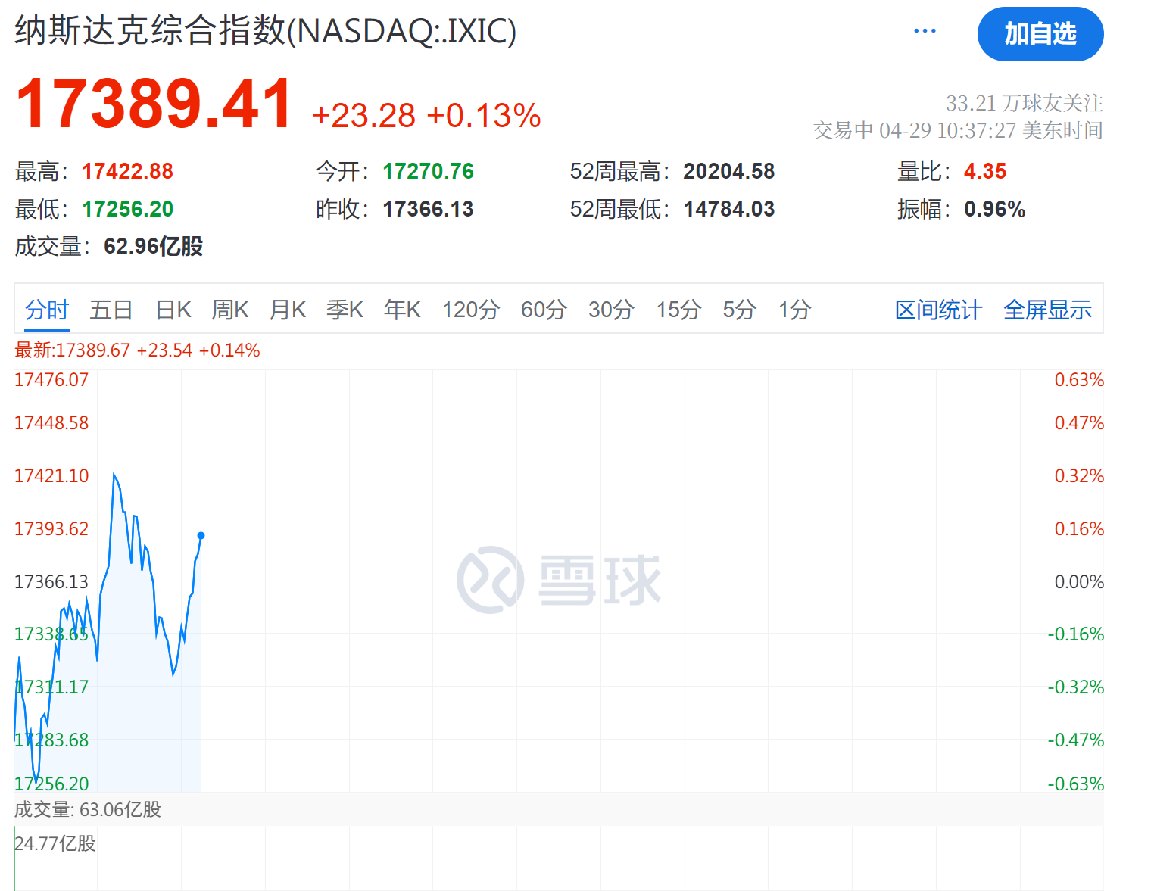Screen dimensions: 1154x891
Task: Click the price change text +23.28 +0.13%
Action: (426, 116)
